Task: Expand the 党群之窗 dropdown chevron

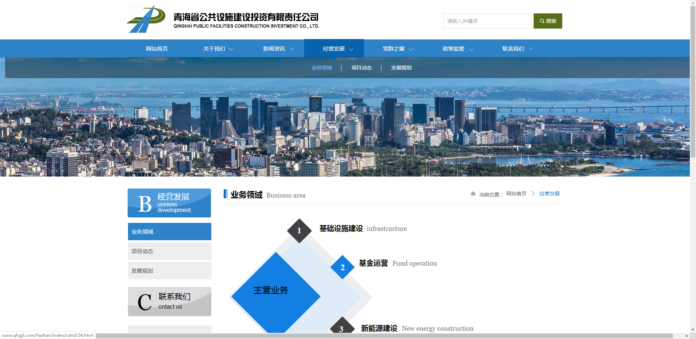Action: [411, 49]
